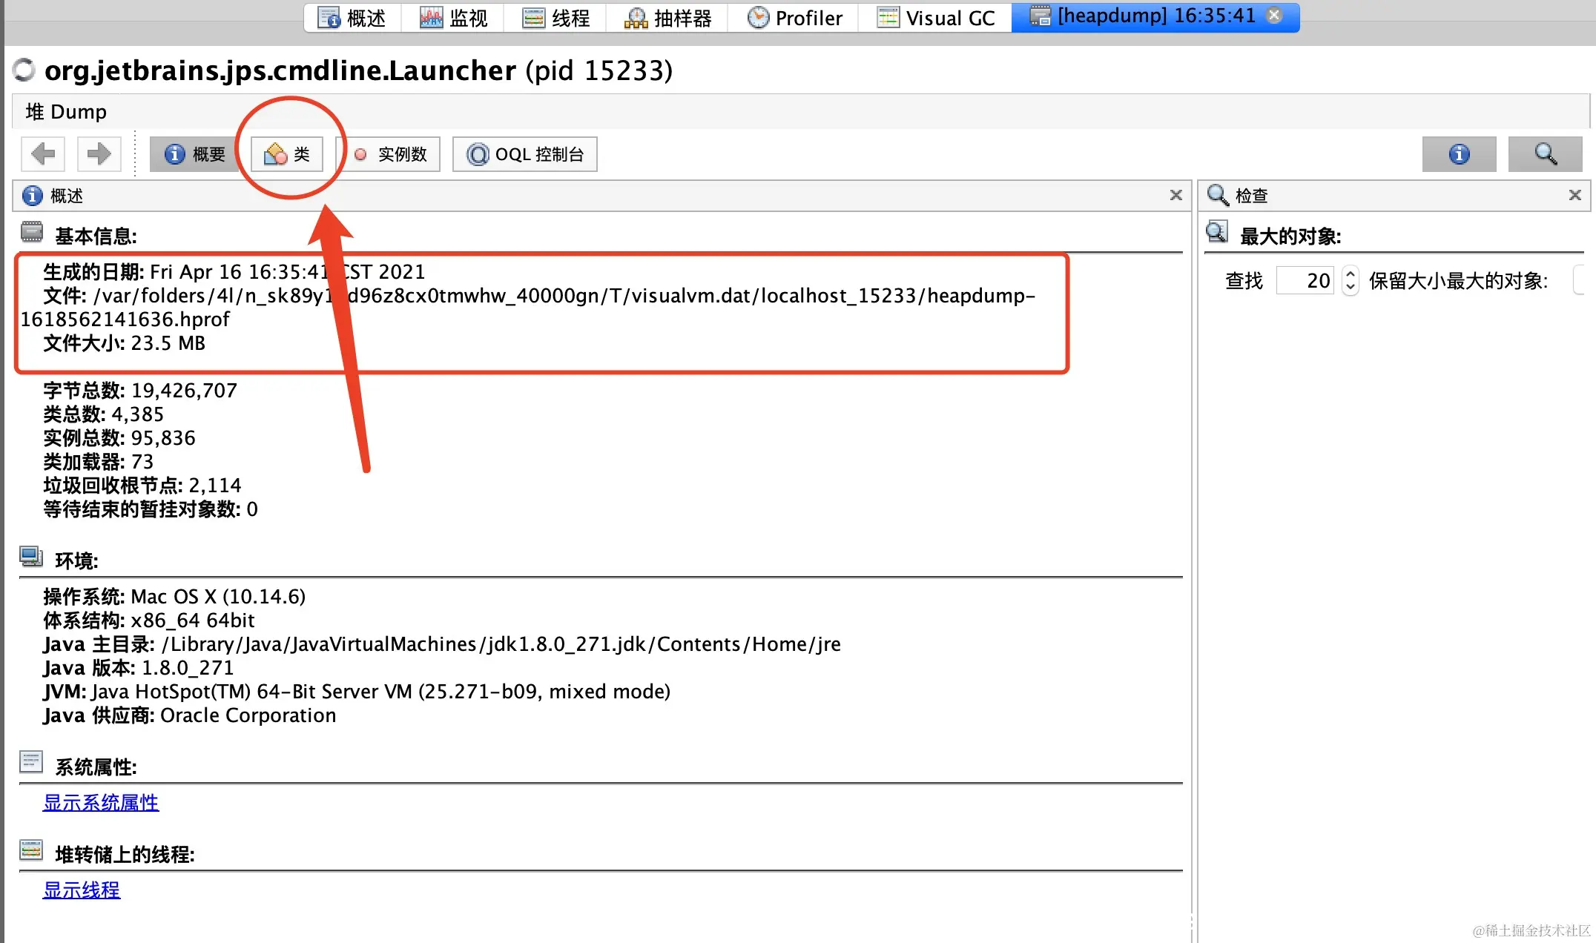Click 显示系统属性 link
Viewport: 1596px width, 943px height.
click(101, 803)
